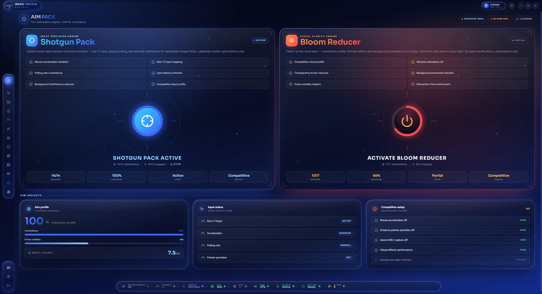Toggle the Shotgun Pack crosshair button

tap(147, 121)
